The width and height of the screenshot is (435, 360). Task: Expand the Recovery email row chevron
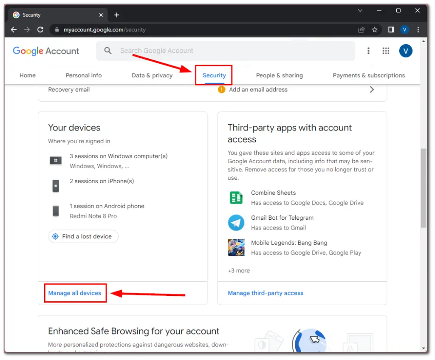[x=372, y=90]
